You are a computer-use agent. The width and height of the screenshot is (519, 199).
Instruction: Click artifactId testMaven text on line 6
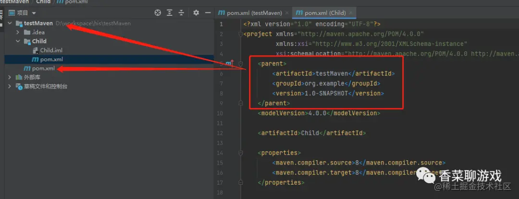pyautogui.click(x=334, y=74)
